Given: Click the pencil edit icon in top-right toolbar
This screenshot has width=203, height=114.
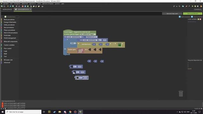Looking at the screenshot, I should pos(187,6).
